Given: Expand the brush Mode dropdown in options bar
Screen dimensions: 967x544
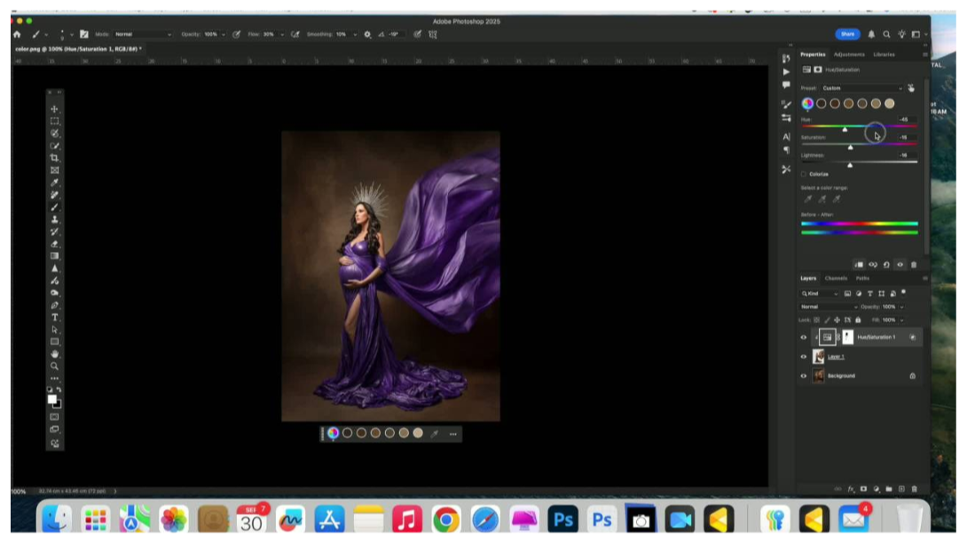Looking at the screenshot, I should click(142, 34).
